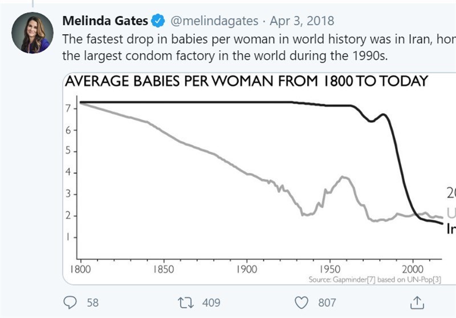
Task: Click the 409 retweets count
Action: click(x=211, y=303)
